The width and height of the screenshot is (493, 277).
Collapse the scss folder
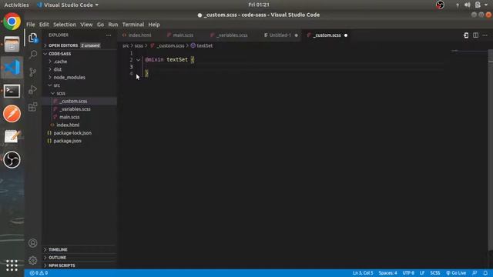[61, 93]
